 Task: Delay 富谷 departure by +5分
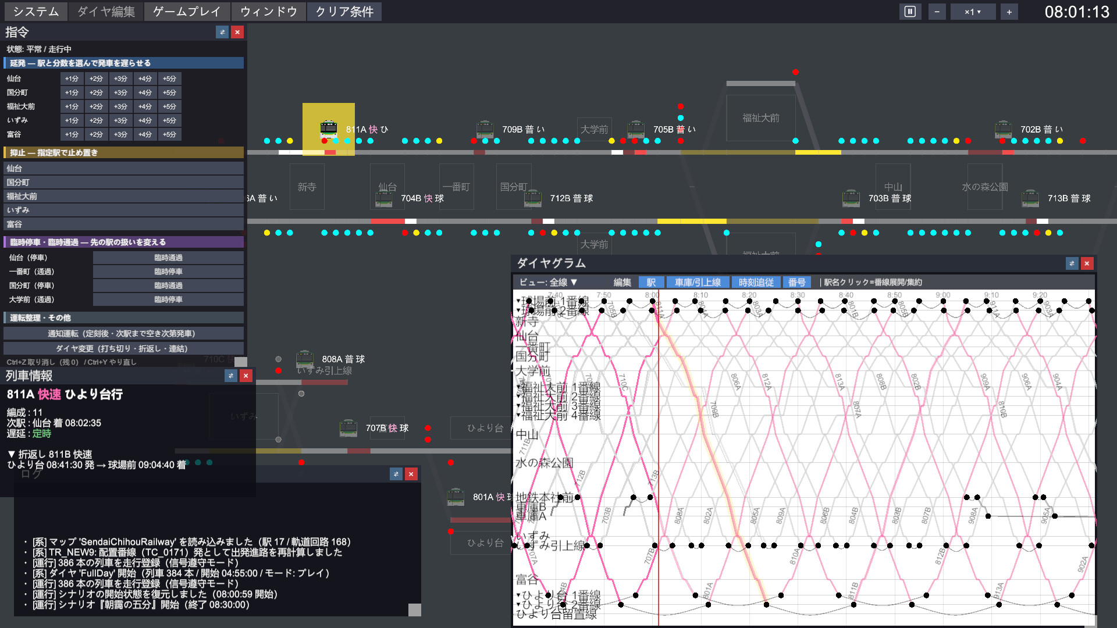tap(169, 134)
